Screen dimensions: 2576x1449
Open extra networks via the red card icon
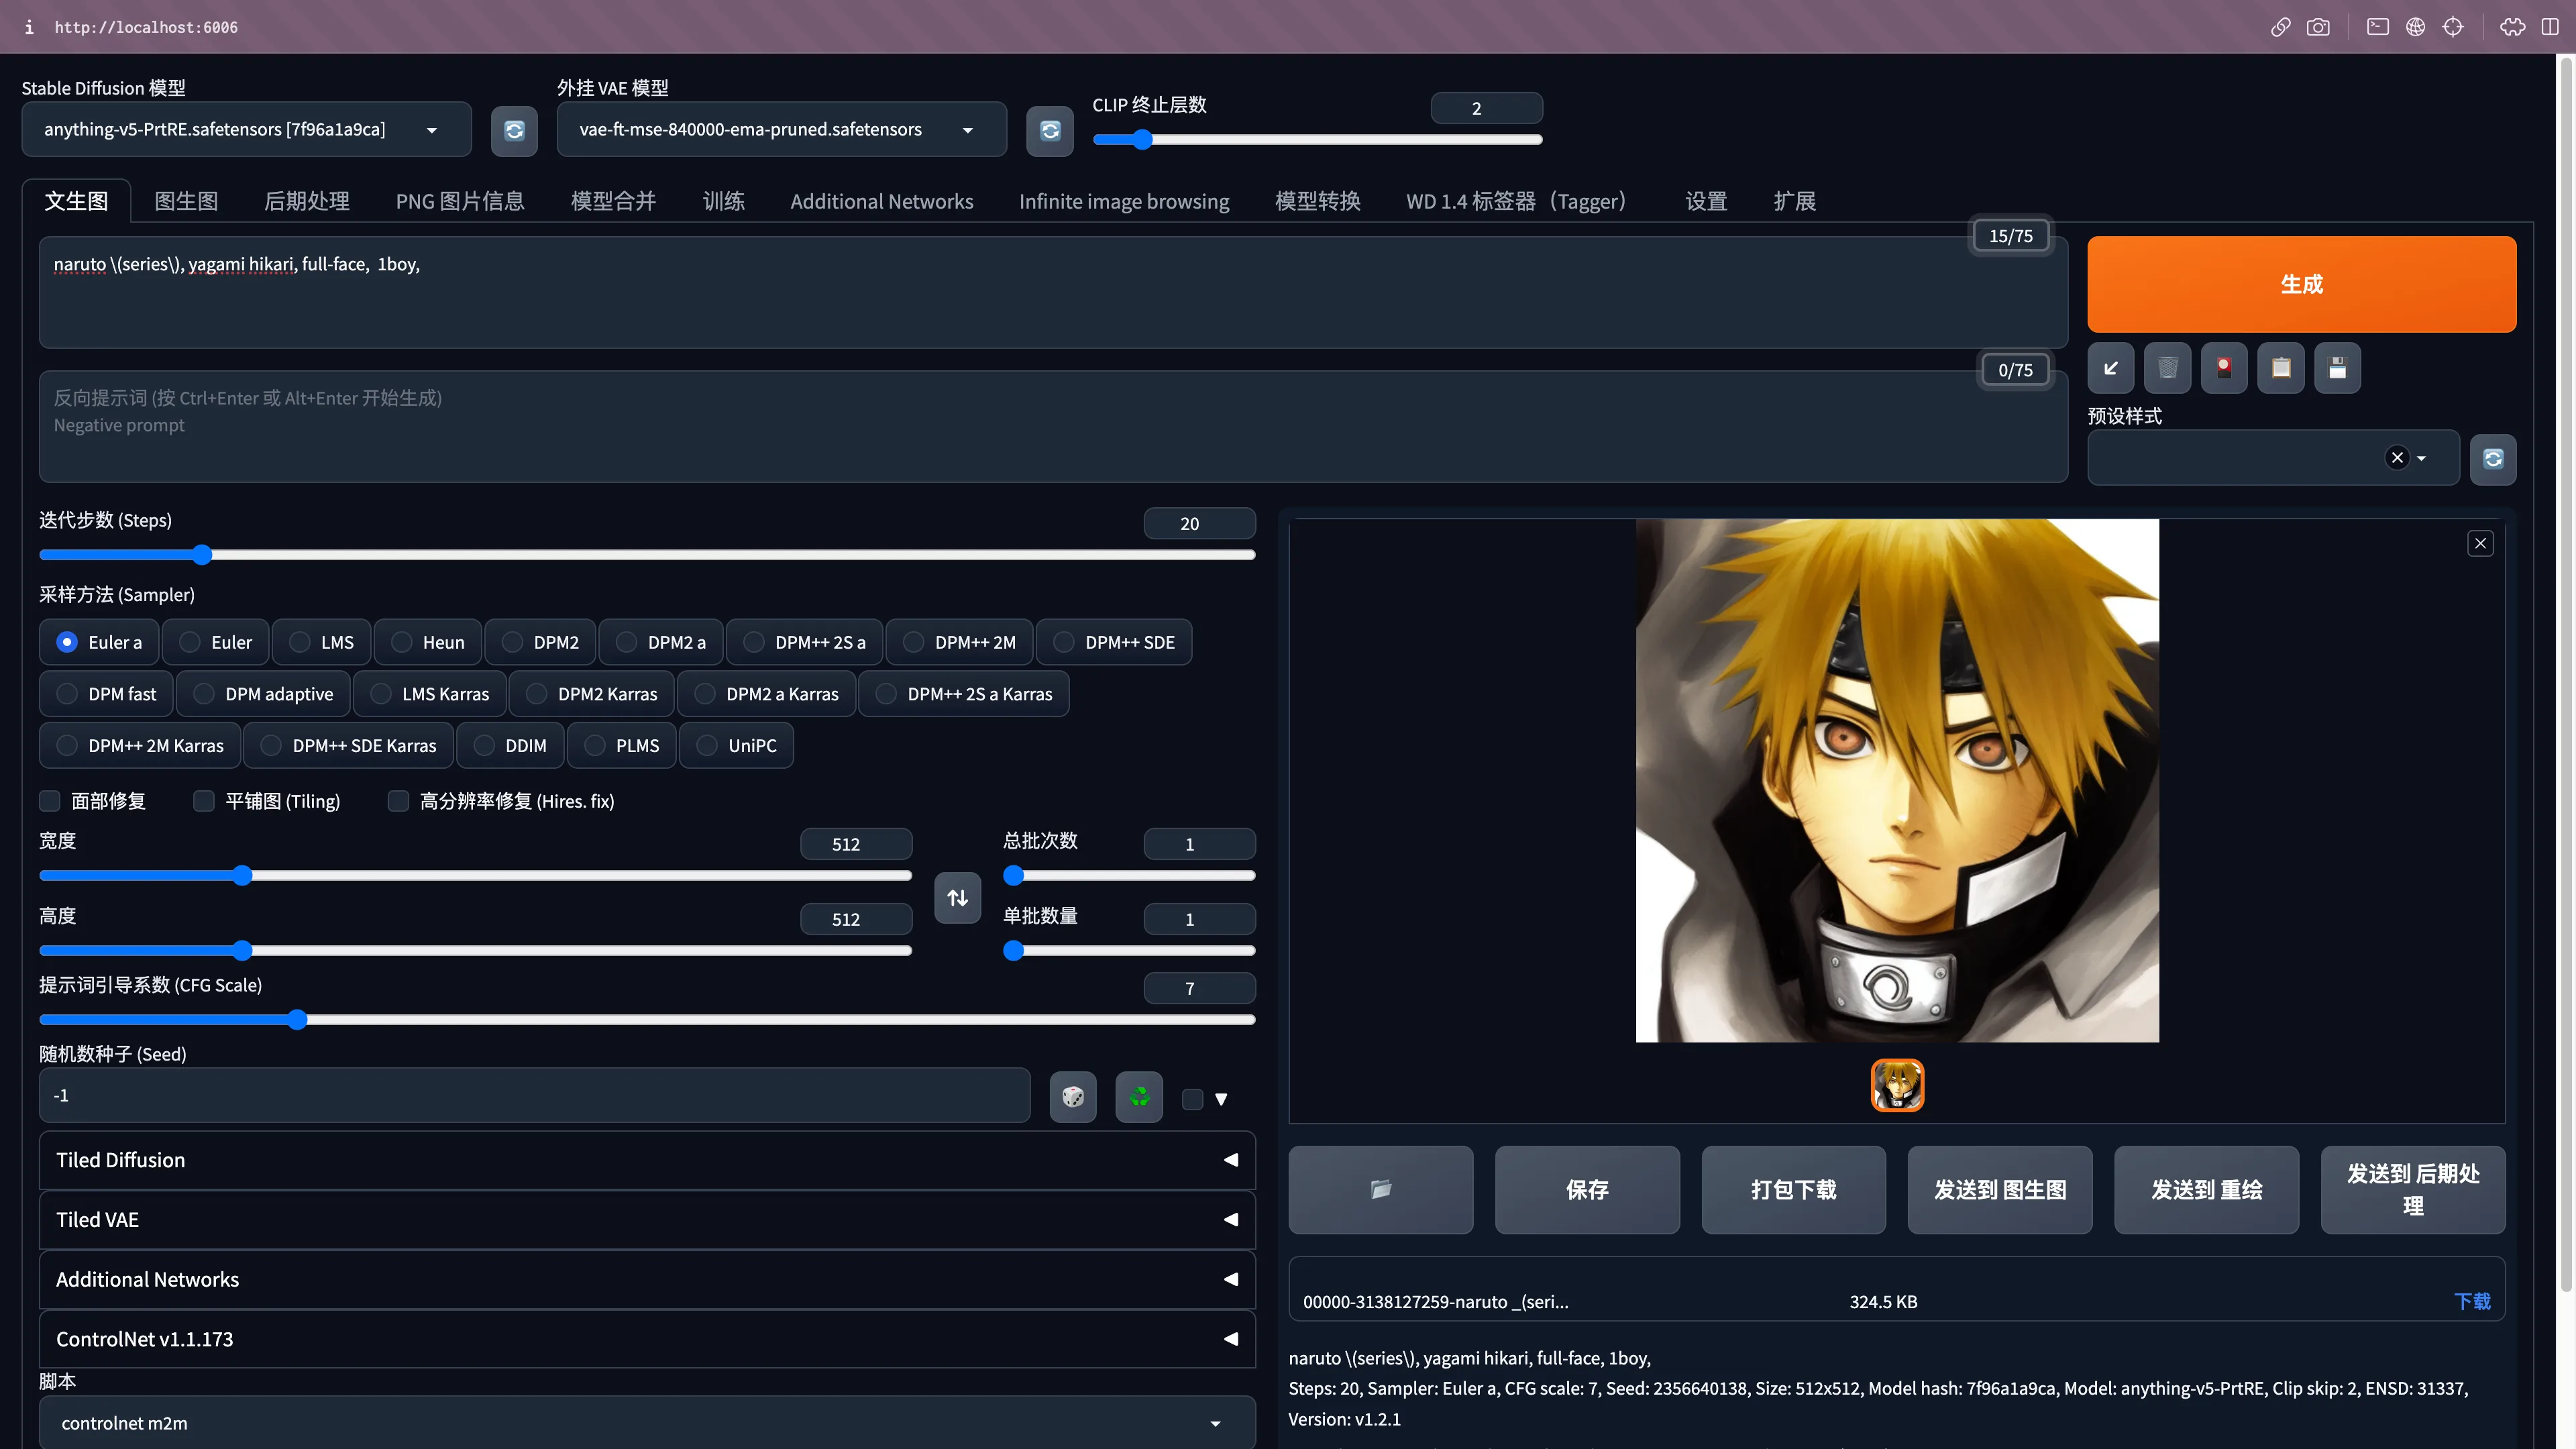2224,368
